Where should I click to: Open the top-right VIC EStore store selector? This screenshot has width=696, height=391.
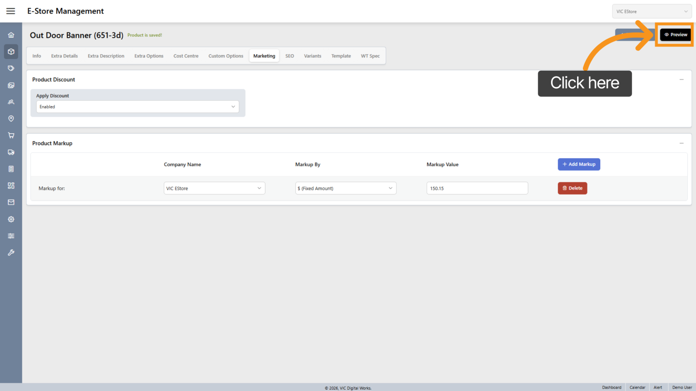652,12
